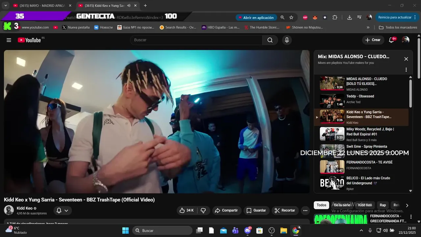Open the tab search dropdown arrow

tap(6, 6)
